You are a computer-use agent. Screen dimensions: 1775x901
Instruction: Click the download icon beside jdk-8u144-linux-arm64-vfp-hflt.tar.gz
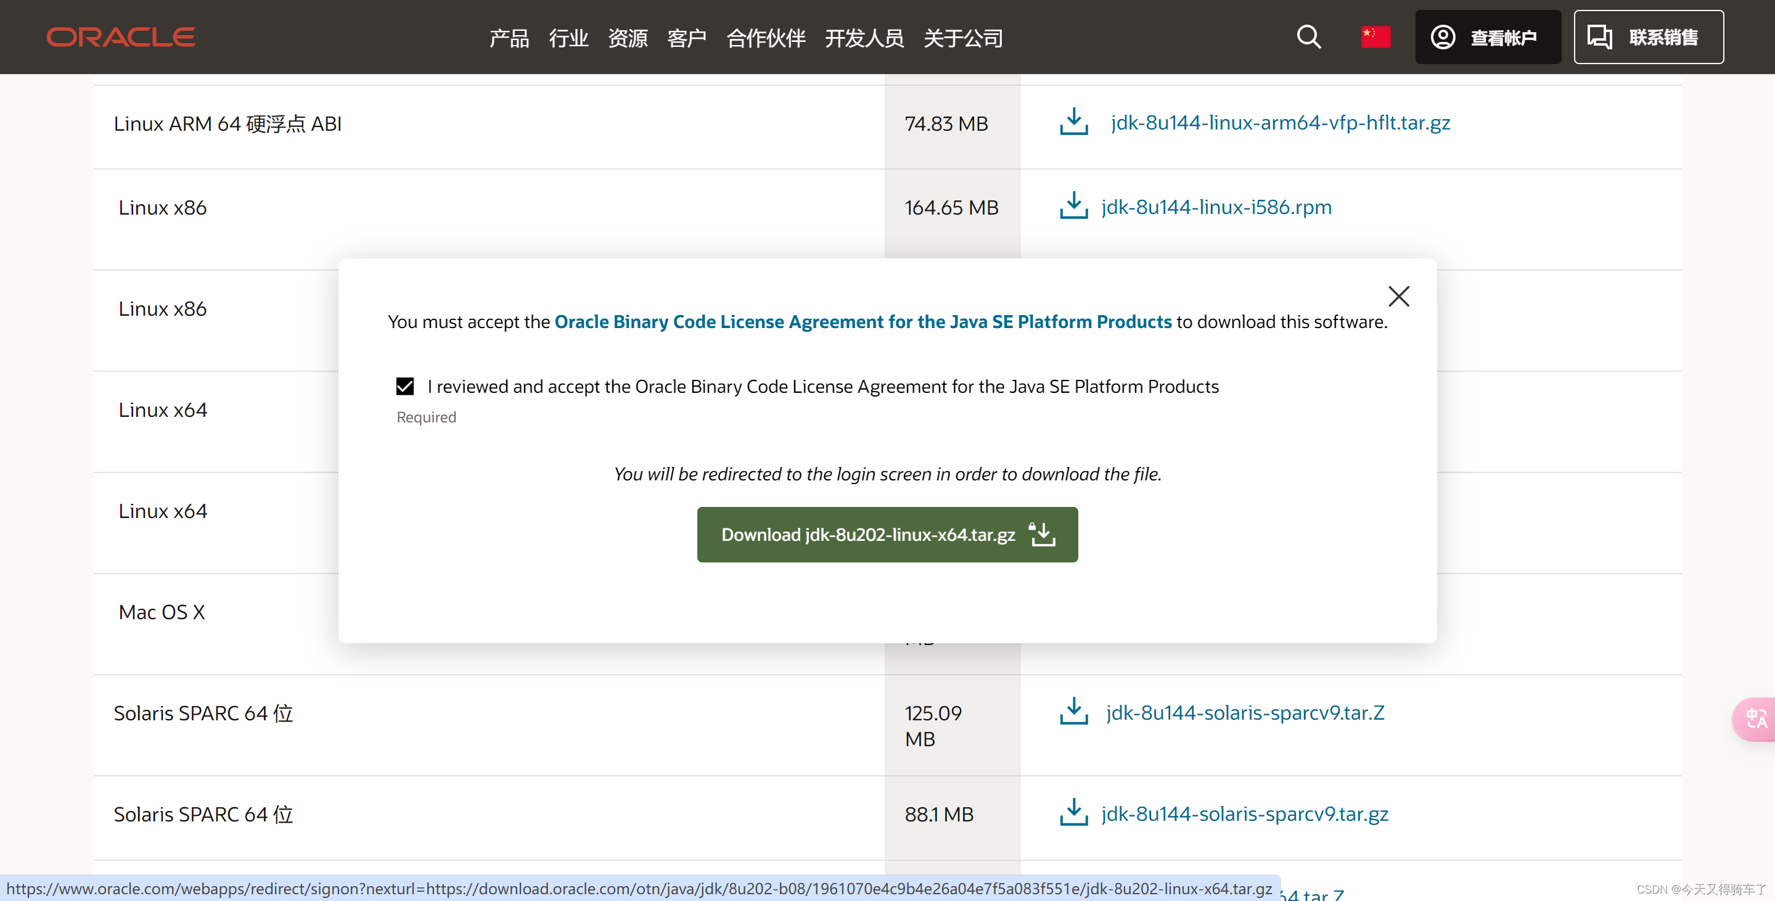1073,121
